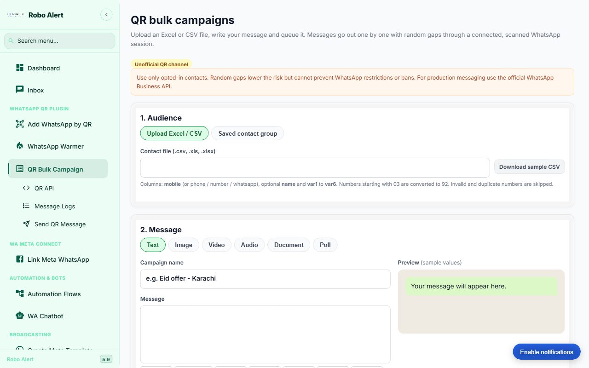Click the Facebook icon beside Link Meta WhatsApp
Screen dimensions: 589x368
pyautogui.click(x=20, y=259)
